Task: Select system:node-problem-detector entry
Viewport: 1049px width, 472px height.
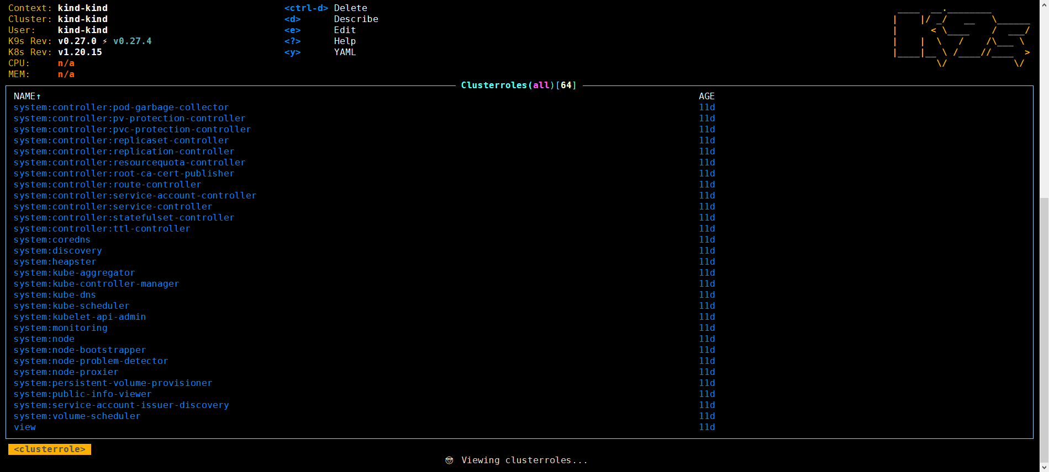Action: point(91,361)
